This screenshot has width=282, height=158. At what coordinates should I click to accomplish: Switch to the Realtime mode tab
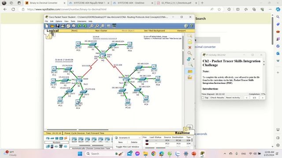pos(182,133)
